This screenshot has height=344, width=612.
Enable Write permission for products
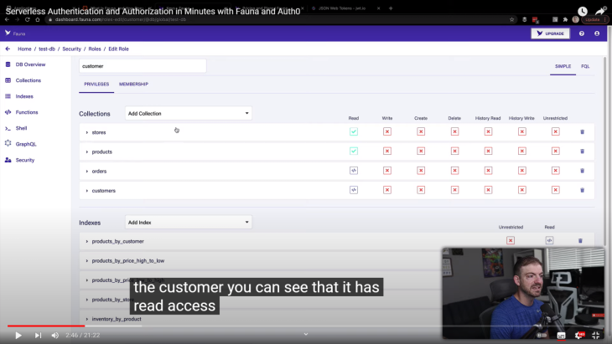click(387, 151)
